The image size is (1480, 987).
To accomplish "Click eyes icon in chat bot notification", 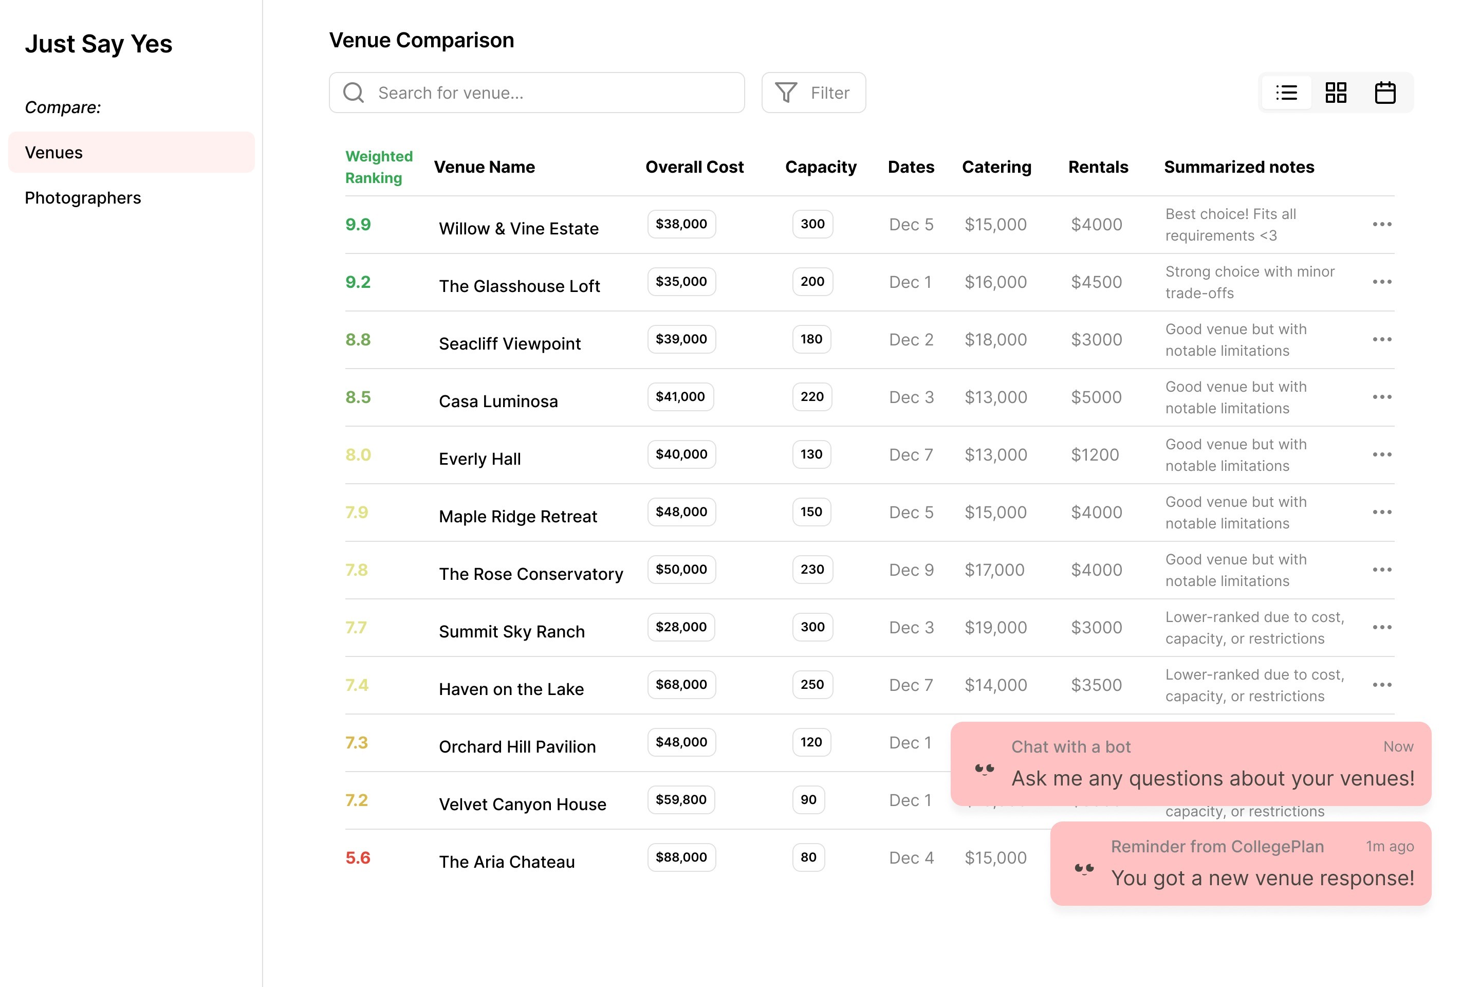I will click(x=984, y=769).
